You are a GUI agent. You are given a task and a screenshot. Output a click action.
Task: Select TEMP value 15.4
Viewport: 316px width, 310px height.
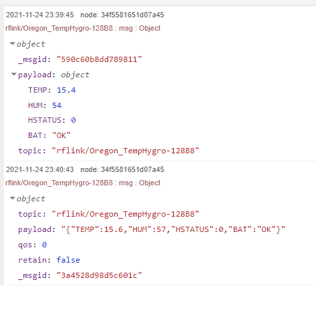(x=66, y=90)
